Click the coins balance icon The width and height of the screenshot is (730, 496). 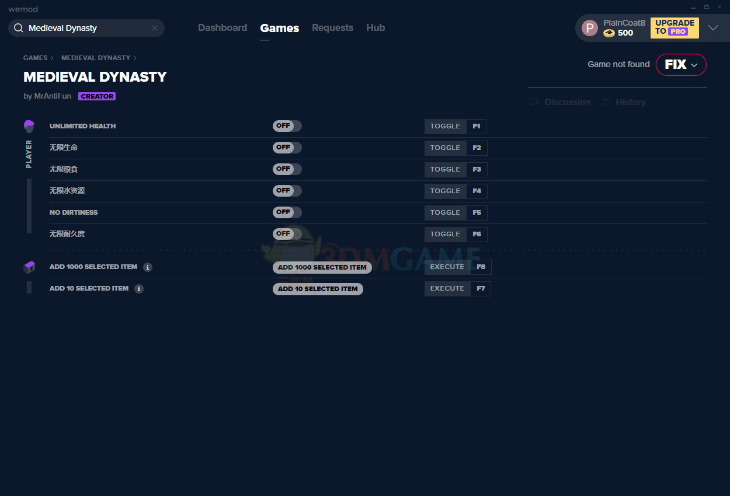[x=609, y=33]
